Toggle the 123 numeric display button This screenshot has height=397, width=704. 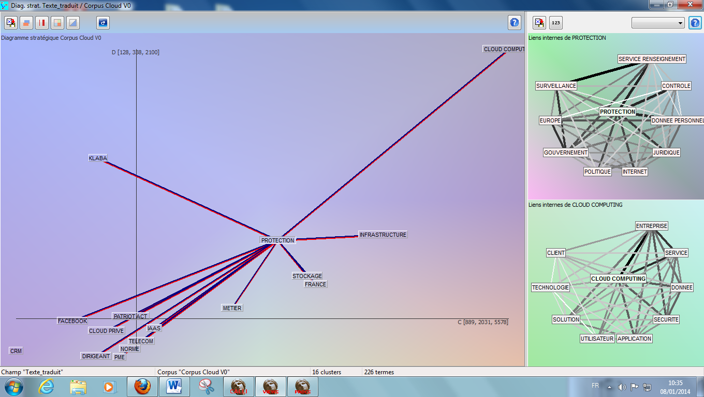click(x=555, y=23)
